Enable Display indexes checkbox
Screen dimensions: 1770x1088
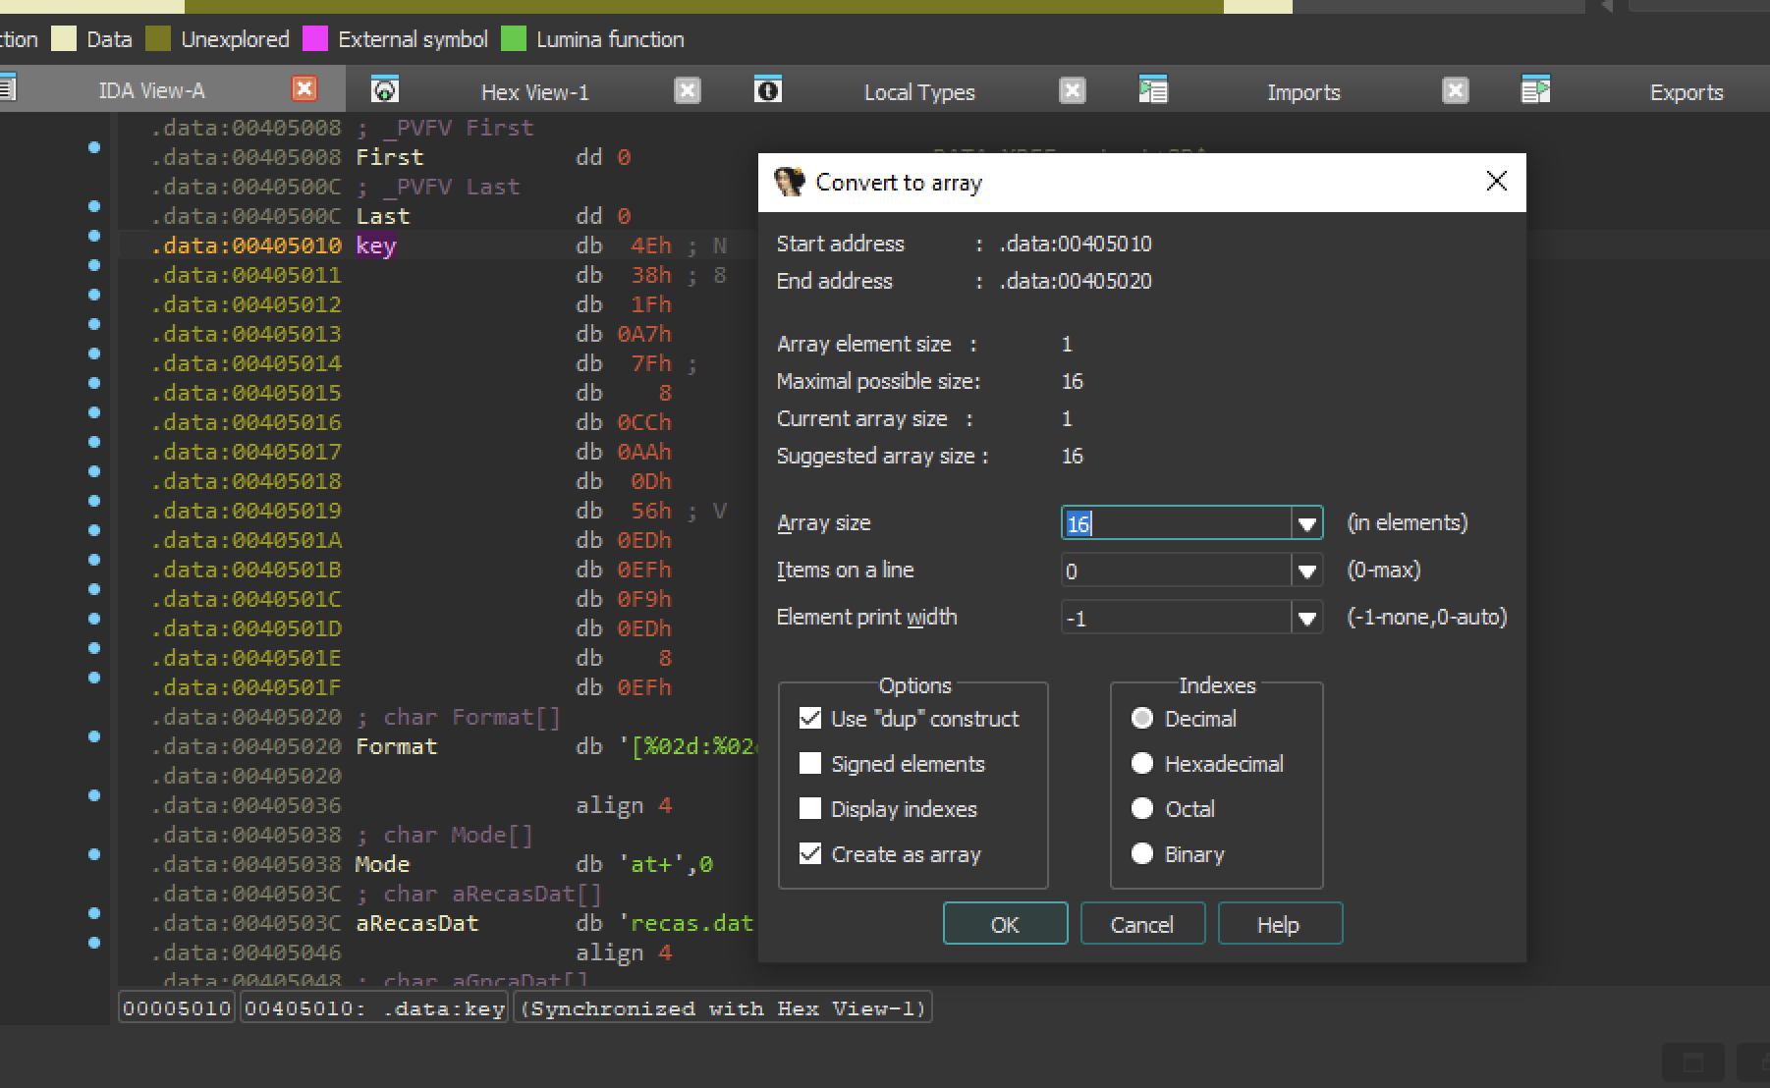click(x=810, y=809)
